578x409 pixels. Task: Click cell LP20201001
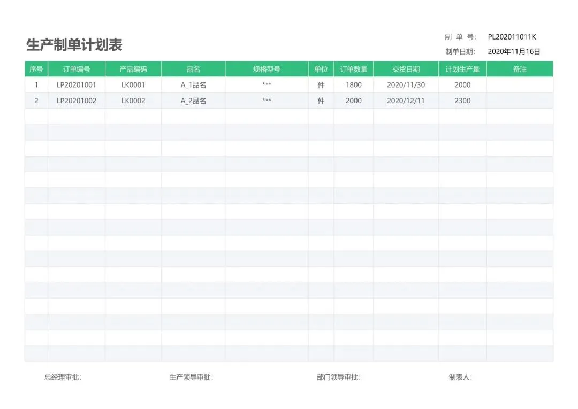pyautogui.click(x=77, y=85)
